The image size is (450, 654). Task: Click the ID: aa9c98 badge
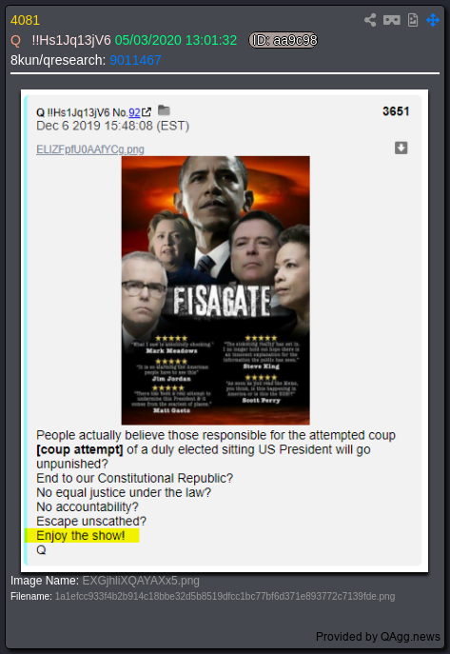point(284,40)
